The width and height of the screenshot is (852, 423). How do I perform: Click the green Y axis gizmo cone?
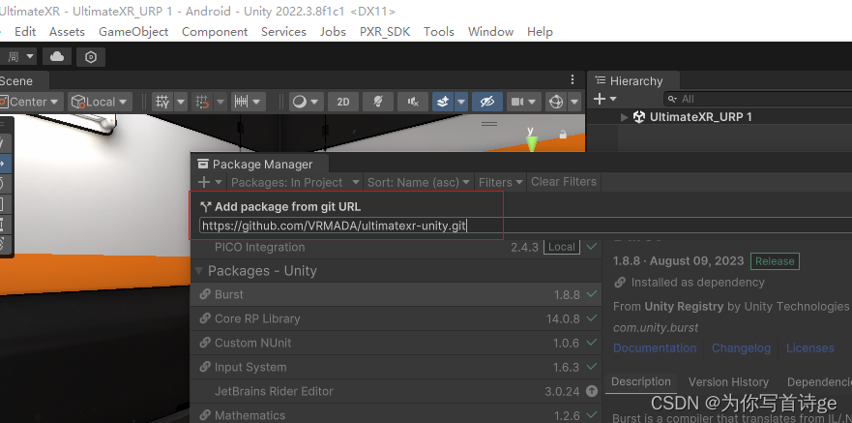point(532,143)
